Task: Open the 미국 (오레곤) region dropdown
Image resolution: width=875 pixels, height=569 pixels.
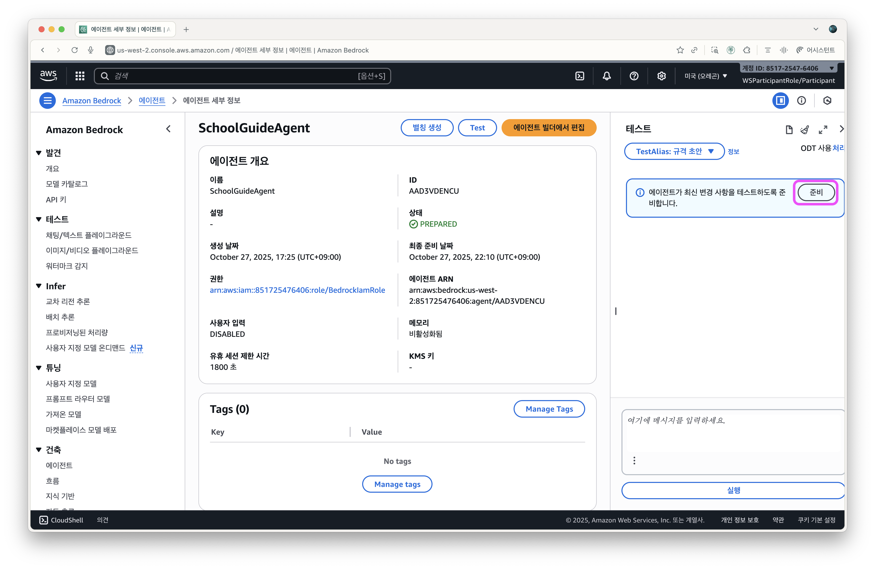Action: tap(706, 76)
